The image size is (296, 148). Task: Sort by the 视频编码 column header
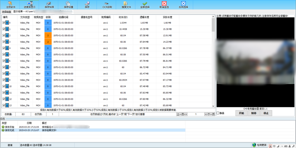pyautogui.click(x=106, y=17)
